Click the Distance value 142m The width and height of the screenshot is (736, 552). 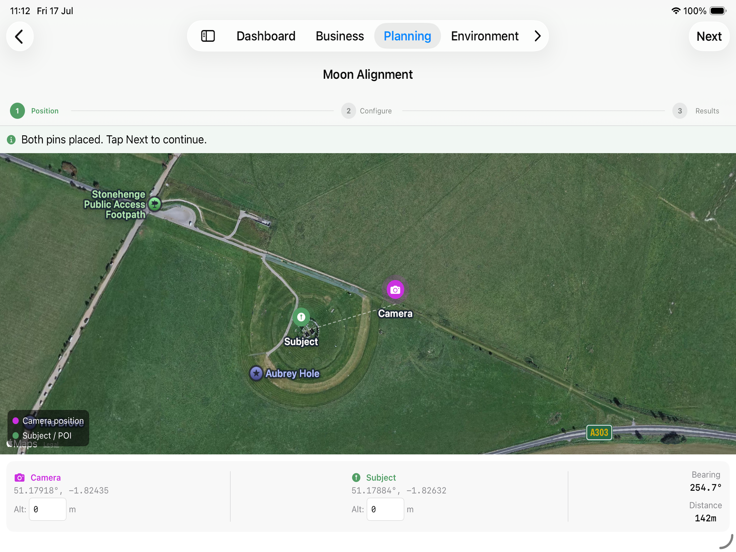pyautogui.click(x=705, y=518)
